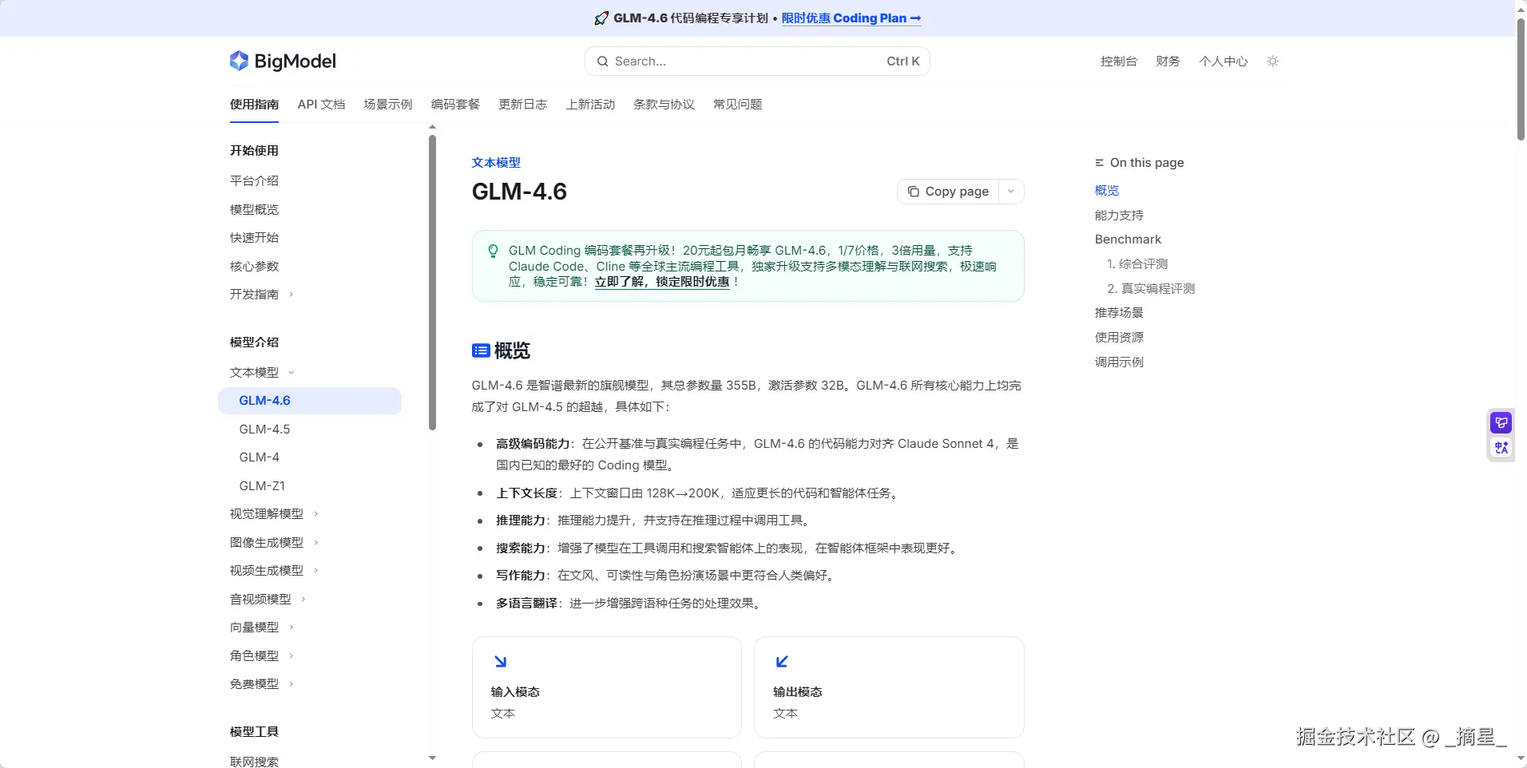Expand the 向量模型 sidebar section
Image resolution: width=1527 pixels, height=768 pixels.
(262, 627)
